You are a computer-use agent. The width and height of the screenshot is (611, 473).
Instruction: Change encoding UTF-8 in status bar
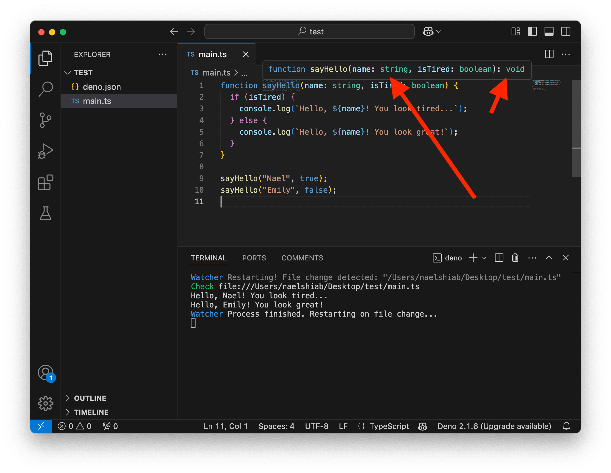tap(317, 426)
